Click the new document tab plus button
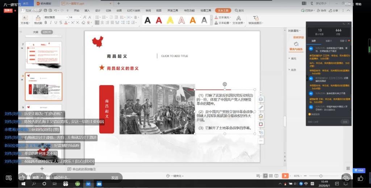This screenshot has height=188, width=371. tap(118, 3)
